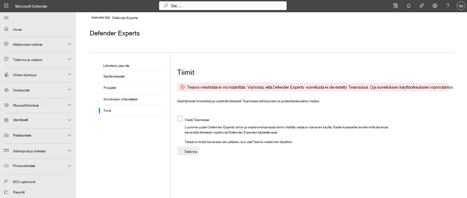The width and height of the screenshot is (467, 198).
Task: Click the Defender Experts page heading
Action: 115,33
